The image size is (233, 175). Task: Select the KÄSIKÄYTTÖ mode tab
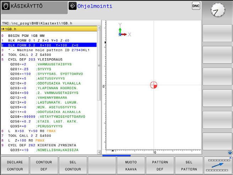pyautogui.click(x=34, y=7)
